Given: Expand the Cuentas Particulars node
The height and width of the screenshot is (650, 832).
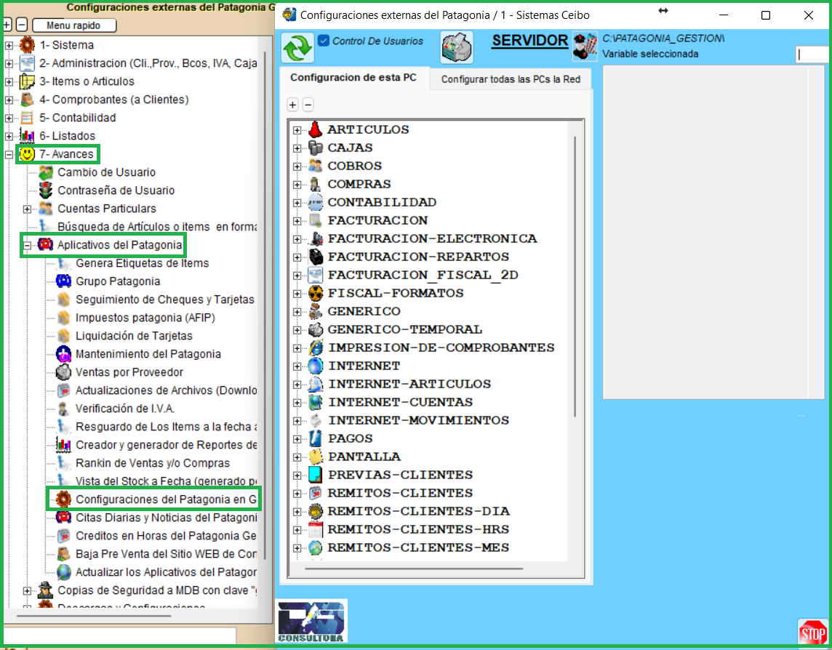Looking at the screenshot, I should click(x=27, y=209).
